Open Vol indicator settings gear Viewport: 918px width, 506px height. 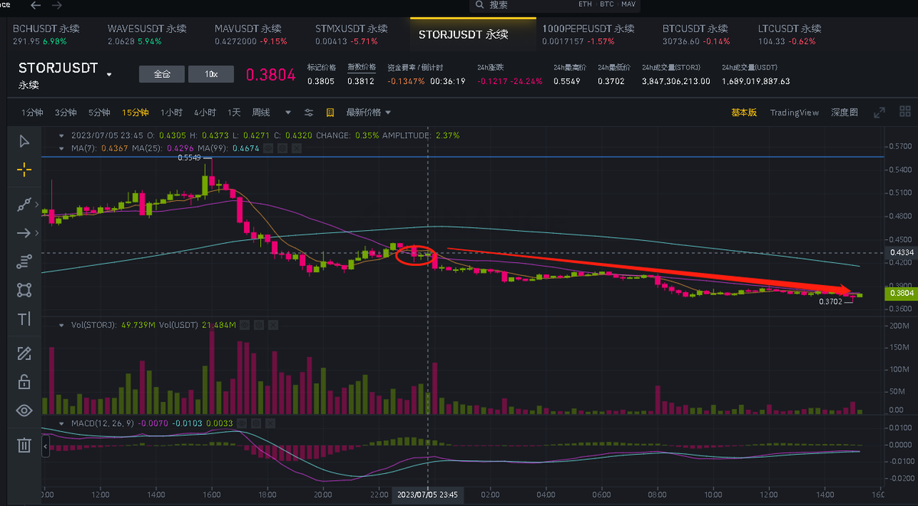tap(259, 325)
